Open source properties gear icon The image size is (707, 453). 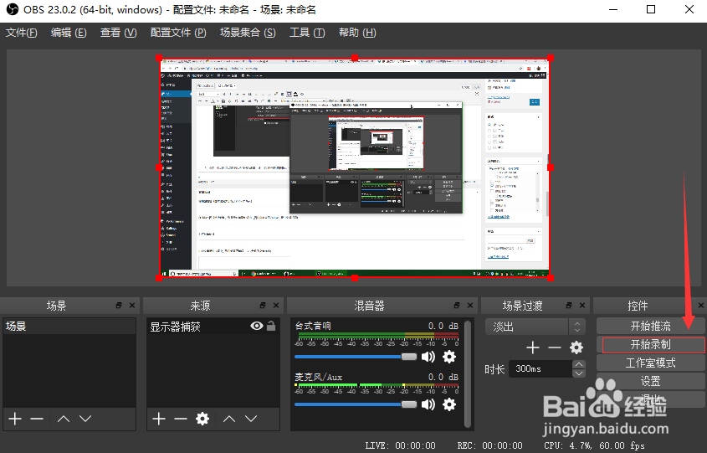click(x=202, y=419)
